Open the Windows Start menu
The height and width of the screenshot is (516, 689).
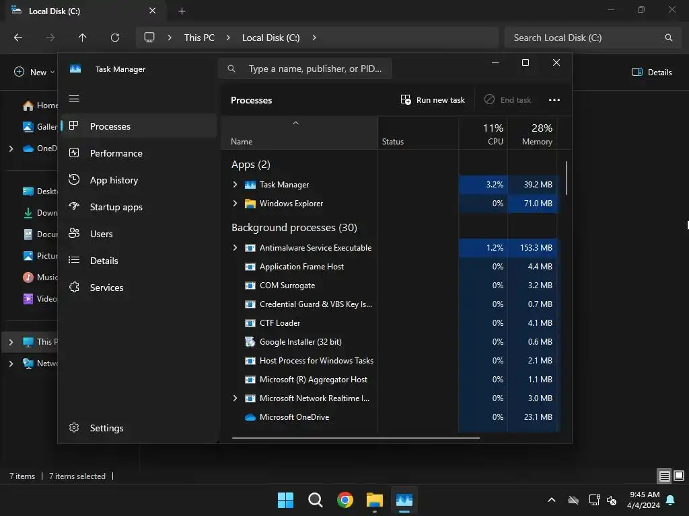point(285,500)
